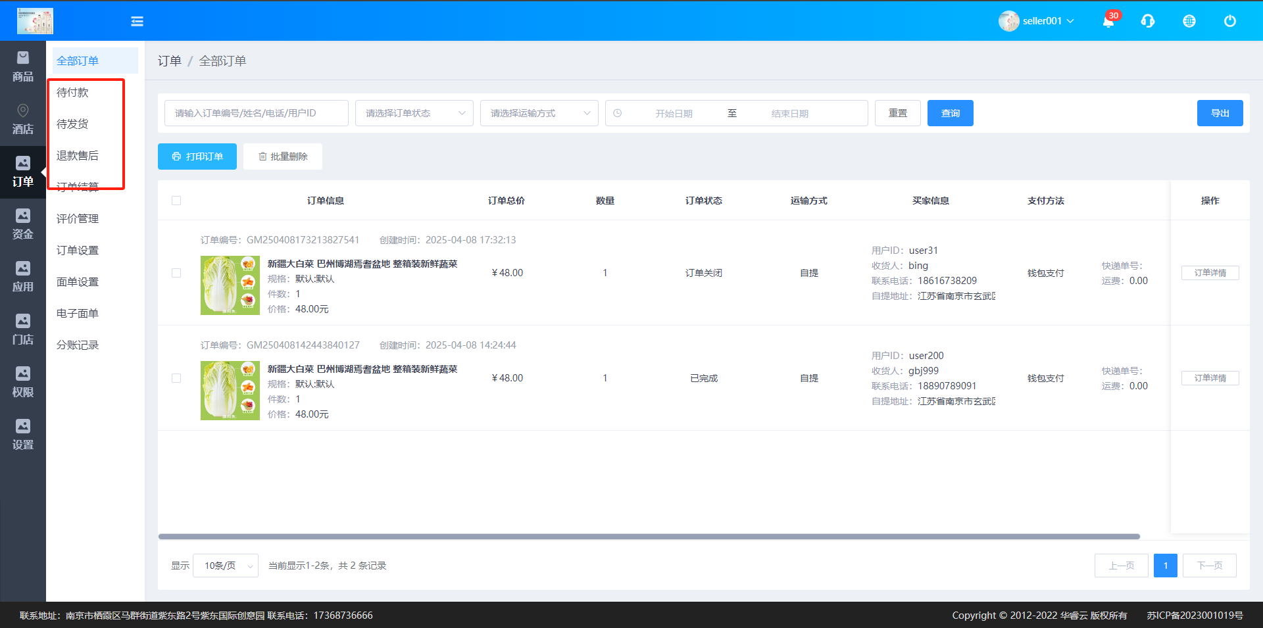Click the power logout icon
This screenshot has height=628, width=1263.
click(1229, 21)
